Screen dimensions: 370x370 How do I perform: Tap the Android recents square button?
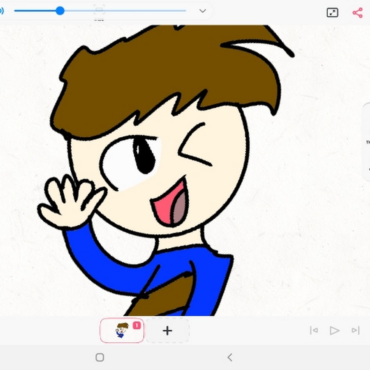(x=99, y=357)
